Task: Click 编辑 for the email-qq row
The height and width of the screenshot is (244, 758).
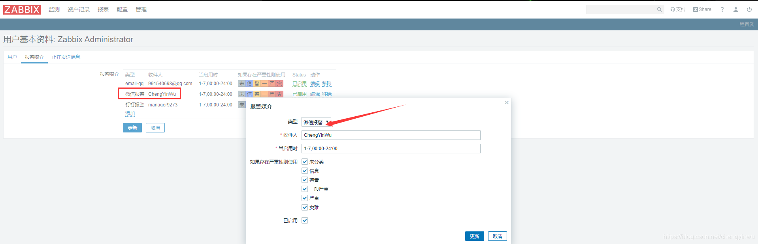Action: 315,84
